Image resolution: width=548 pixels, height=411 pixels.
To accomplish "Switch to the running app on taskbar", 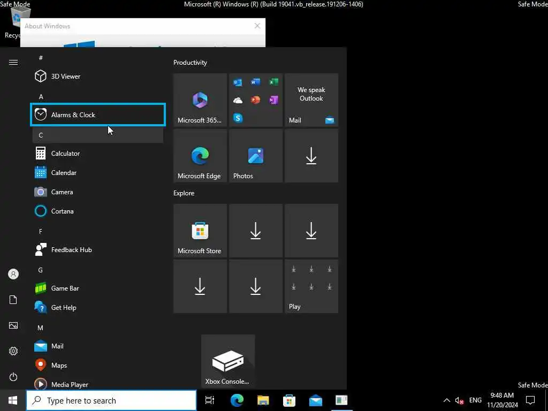I will (x=341, y=400).
